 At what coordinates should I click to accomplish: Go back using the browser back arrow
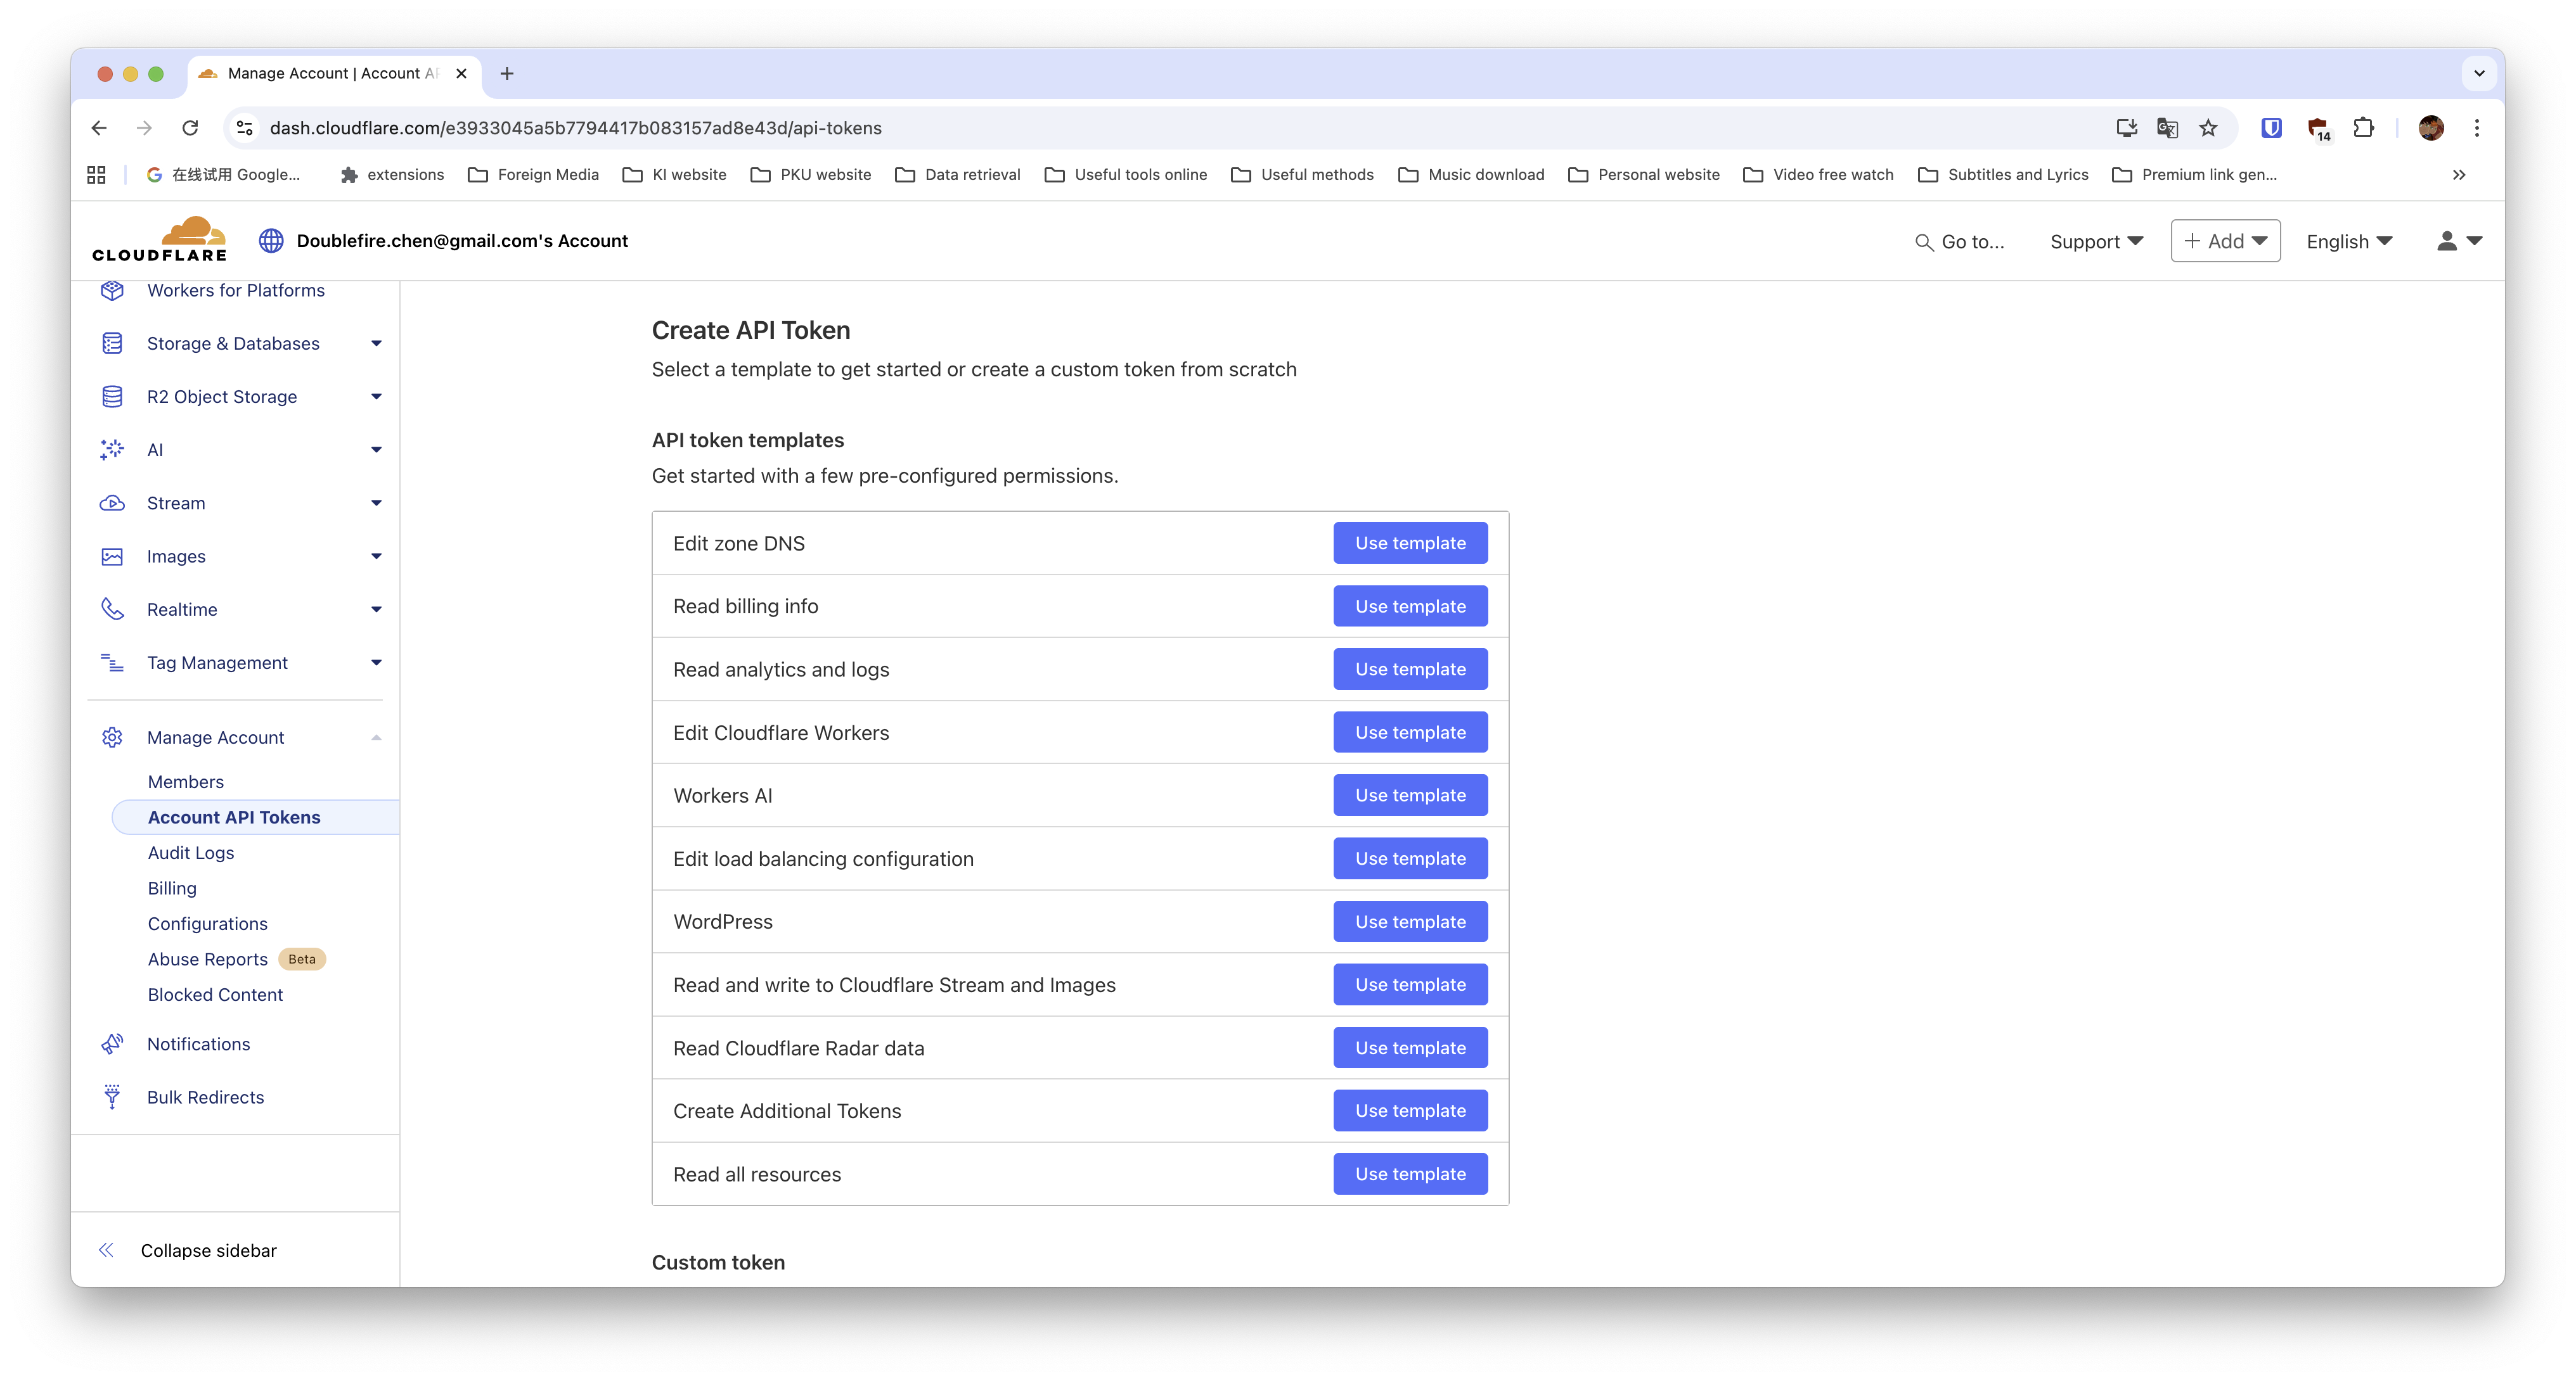coord(99,128)
